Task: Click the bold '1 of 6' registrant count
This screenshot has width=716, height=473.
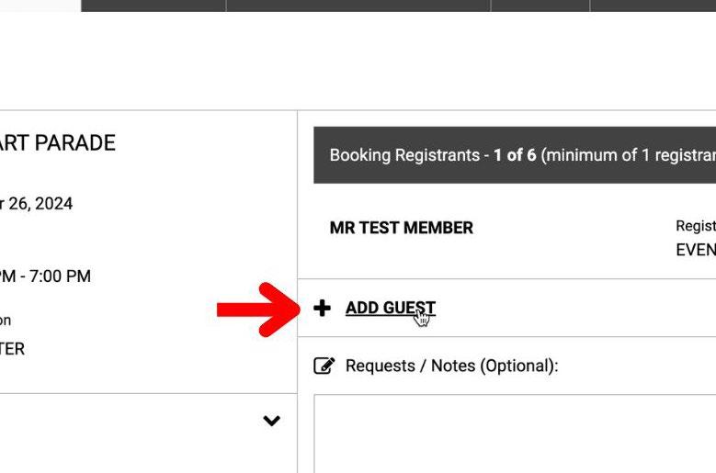Action: click(x=515, y=155)
